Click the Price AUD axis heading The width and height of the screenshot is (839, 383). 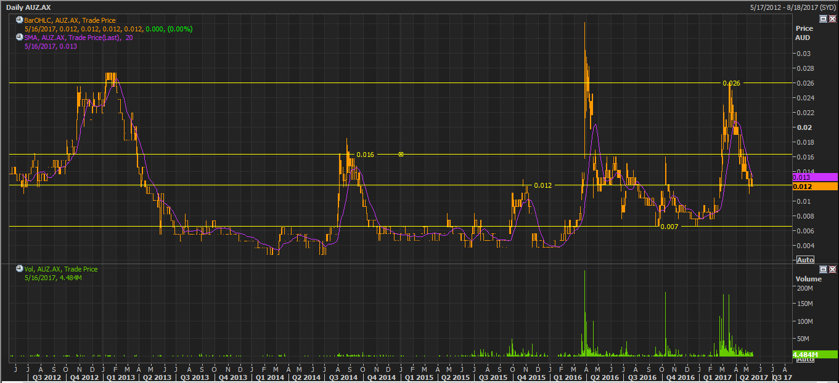click(804, 33)
